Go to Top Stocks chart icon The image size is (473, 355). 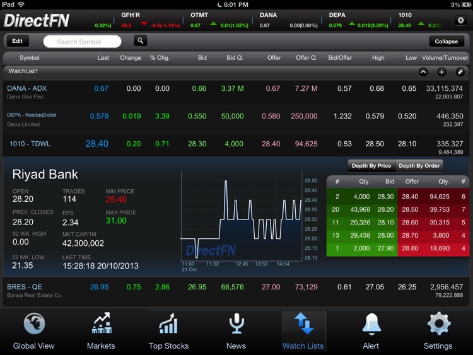(168, 324)
